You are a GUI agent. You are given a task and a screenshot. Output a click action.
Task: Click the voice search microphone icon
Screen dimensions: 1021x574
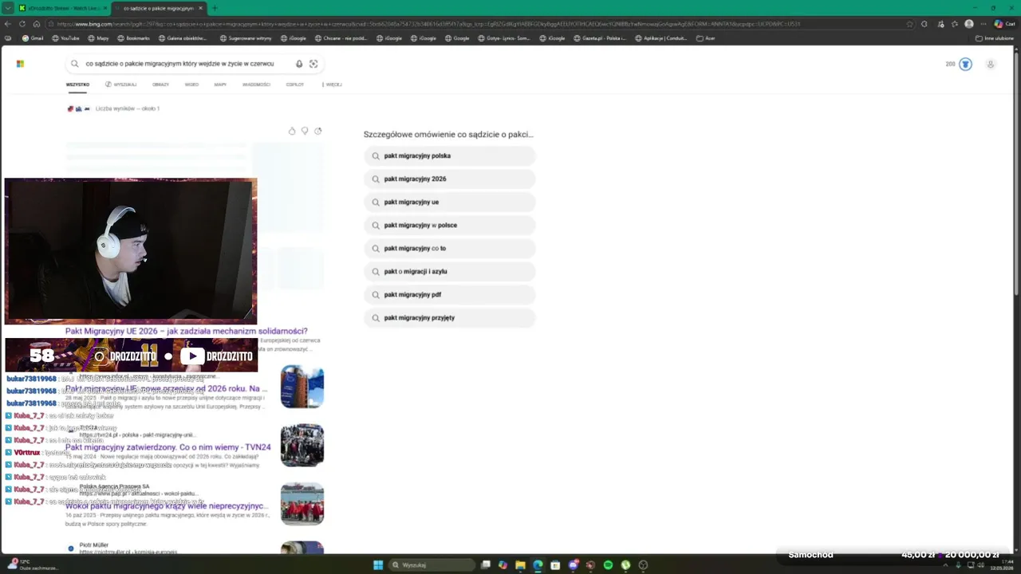(x=299, y=64)
